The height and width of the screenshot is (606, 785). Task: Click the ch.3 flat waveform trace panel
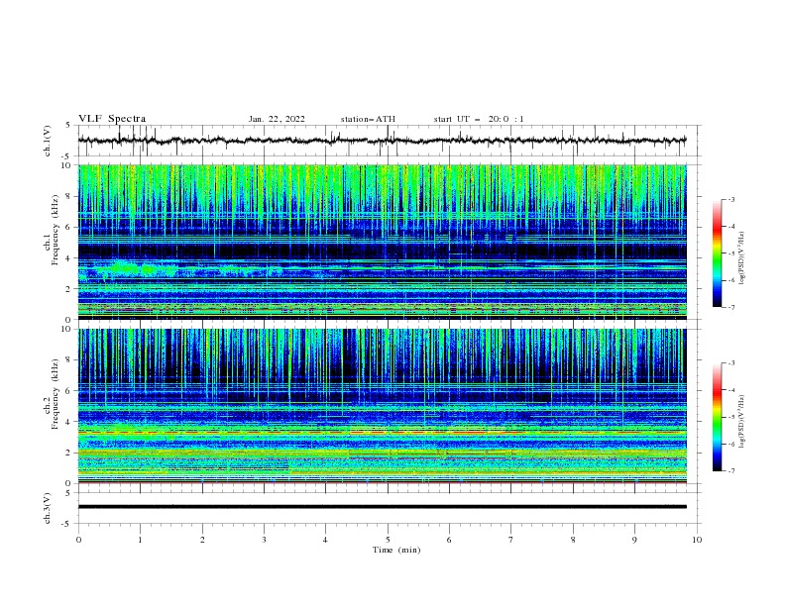pos(389,507)
